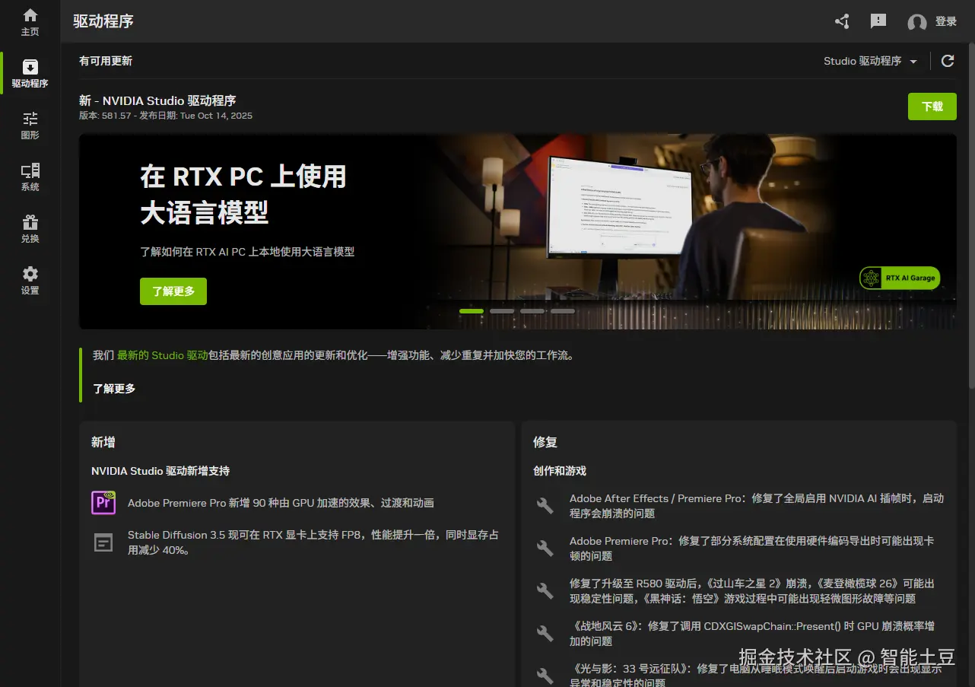The width and height of the screenshot is (975, 687).
Task: Click the 修复 section heading
Action: click(x=545, y=442)
